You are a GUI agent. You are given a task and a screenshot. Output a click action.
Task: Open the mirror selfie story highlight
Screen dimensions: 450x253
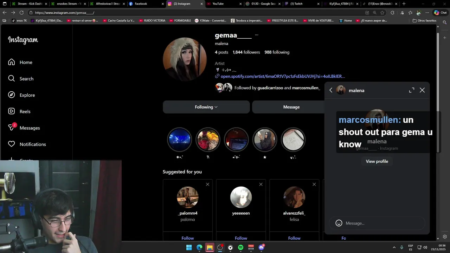[265, 140]
